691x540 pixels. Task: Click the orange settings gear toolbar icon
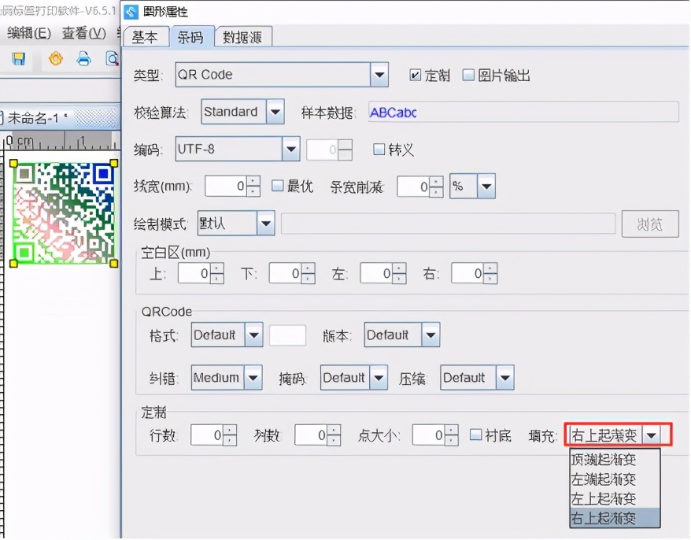click(56, 58)
